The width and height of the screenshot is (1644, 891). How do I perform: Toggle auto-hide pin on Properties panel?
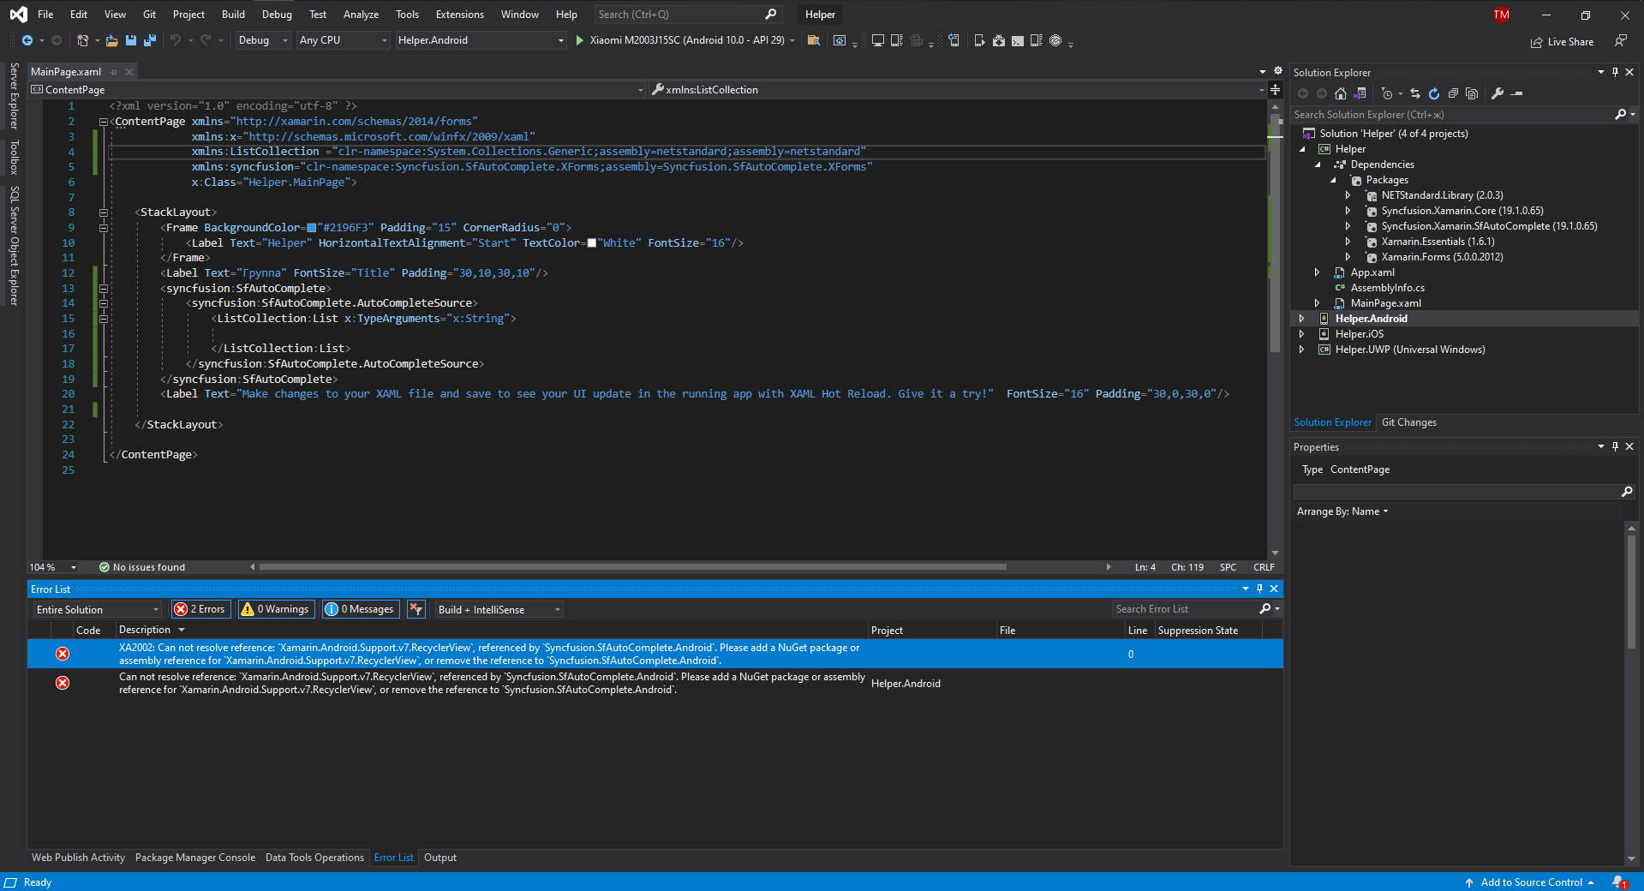(x=1615, y=446)
